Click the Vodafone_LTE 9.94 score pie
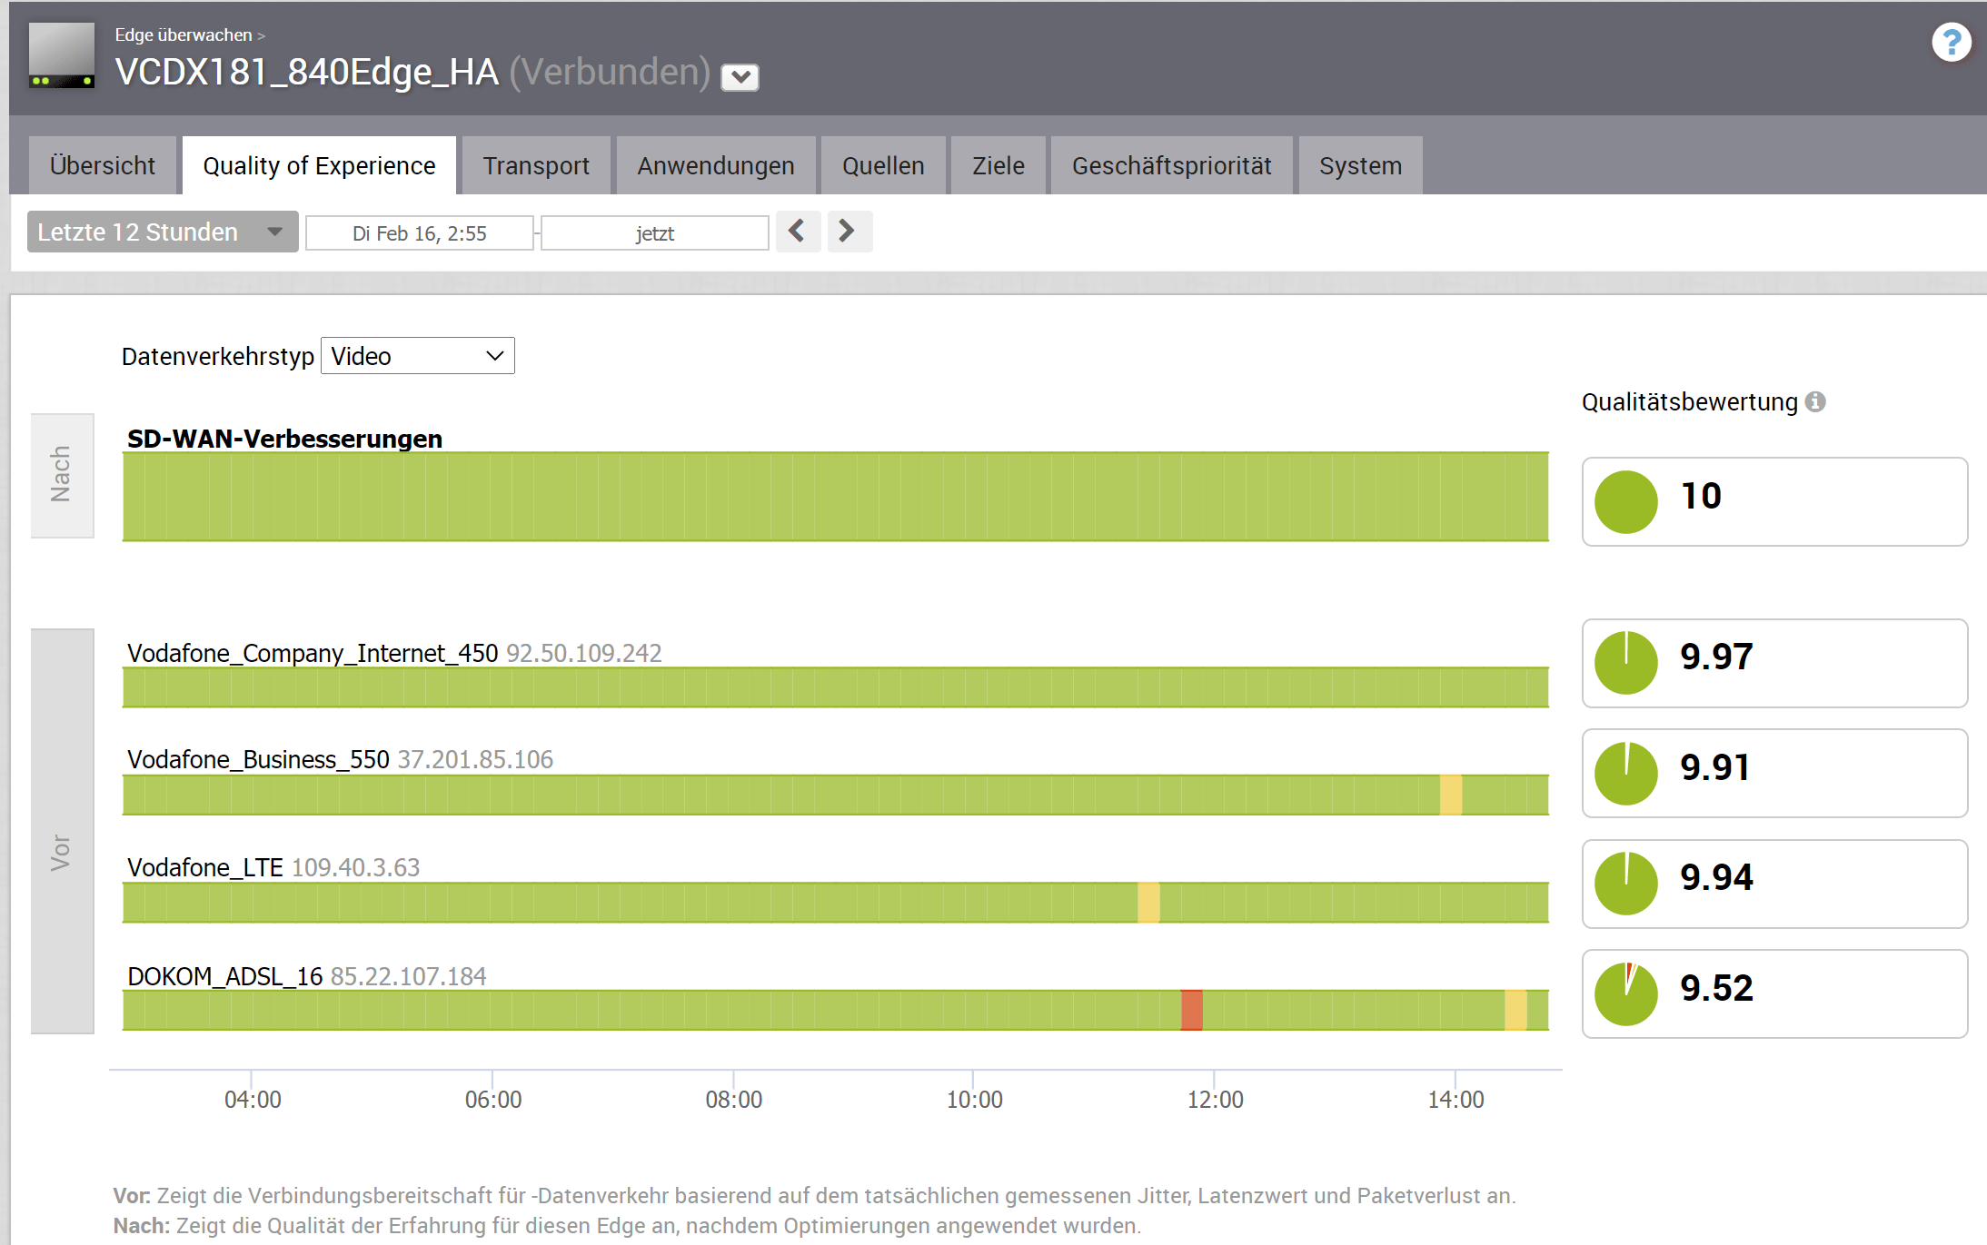The height and width of the screenshot is (1245, 1987). click(x=1625, y=884)
